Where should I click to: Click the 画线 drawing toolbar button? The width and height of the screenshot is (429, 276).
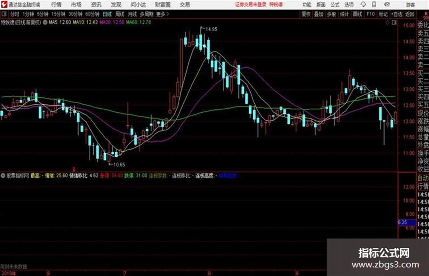(x=357, y=14)
